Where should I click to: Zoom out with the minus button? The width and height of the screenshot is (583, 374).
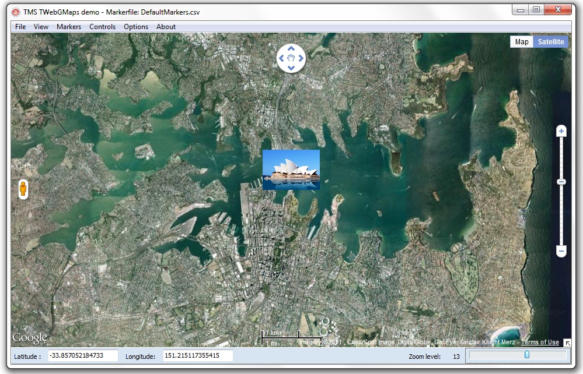(561, 251)
